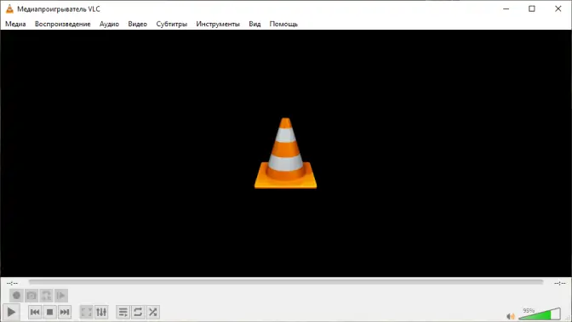This screenshot has width=572, height=322.
Task: Click the A-B loop icon
Action: pyautogui.click(x=46, y=296)
